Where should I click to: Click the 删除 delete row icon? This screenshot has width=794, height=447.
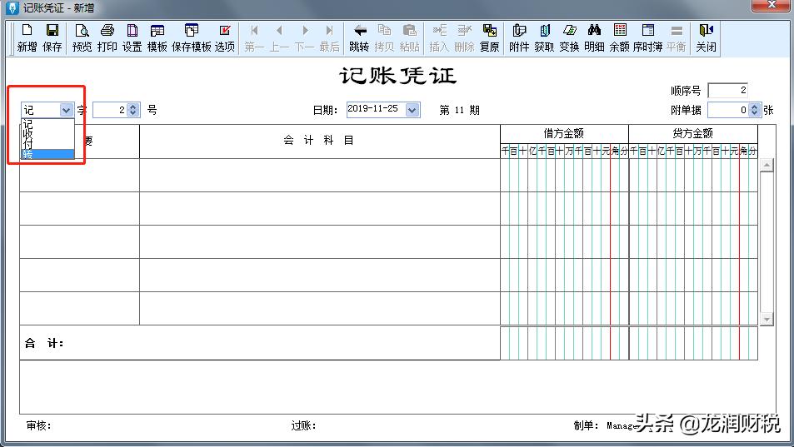click(x=464, y=38)
